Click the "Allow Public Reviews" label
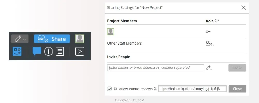The width and height of the screenshot is (259, 103). click(136, 89)
